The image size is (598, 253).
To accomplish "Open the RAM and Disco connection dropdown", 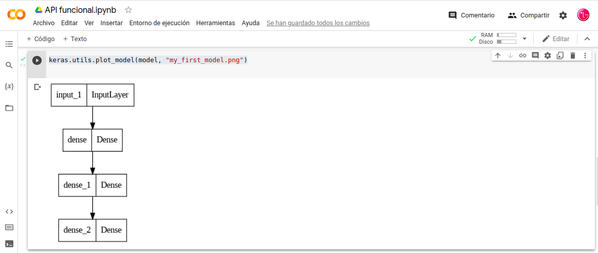I will 525,39.
